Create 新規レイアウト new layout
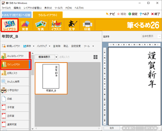 pyautogui.click(x=11, y=46)
